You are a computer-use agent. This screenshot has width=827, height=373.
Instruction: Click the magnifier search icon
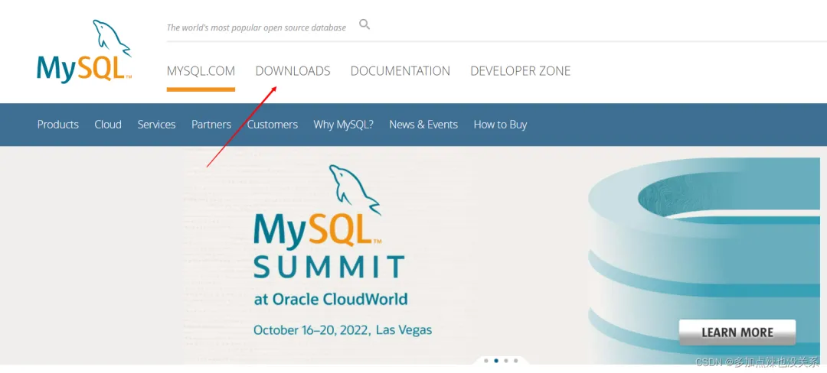tap(364, 24)
